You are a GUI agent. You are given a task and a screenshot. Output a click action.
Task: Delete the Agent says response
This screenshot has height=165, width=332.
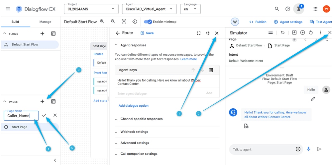(x=211, y=70)
